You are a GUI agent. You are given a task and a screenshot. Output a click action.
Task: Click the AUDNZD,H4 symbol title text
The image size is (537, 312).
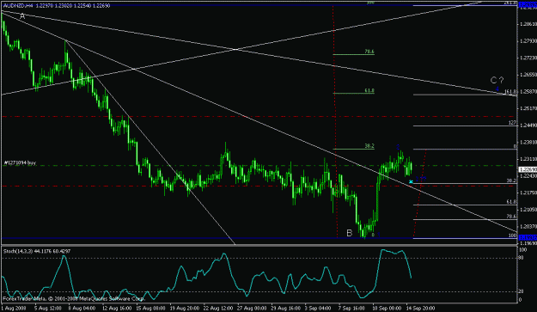click(x=18, y=5)
